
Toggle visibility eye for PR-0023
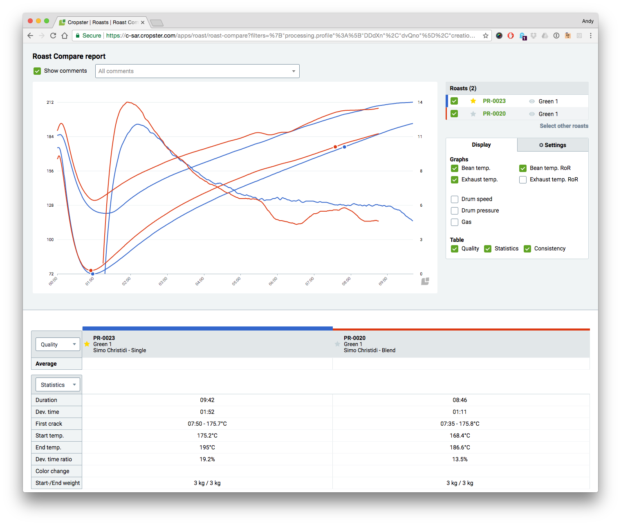coord(532,101)
